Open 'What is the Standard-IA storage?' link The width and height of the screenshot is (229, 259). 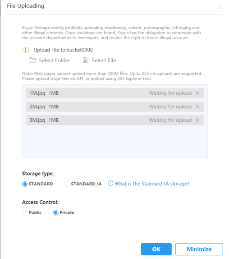click(x=152, y=184)
